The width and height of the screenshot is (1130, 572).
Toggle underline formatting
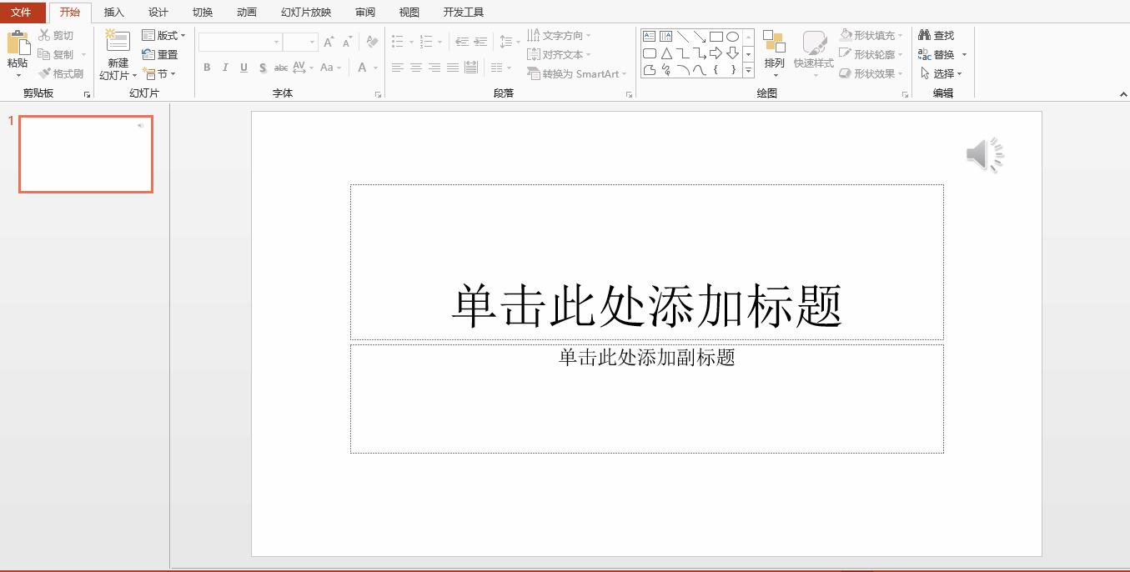coord(243,68)
